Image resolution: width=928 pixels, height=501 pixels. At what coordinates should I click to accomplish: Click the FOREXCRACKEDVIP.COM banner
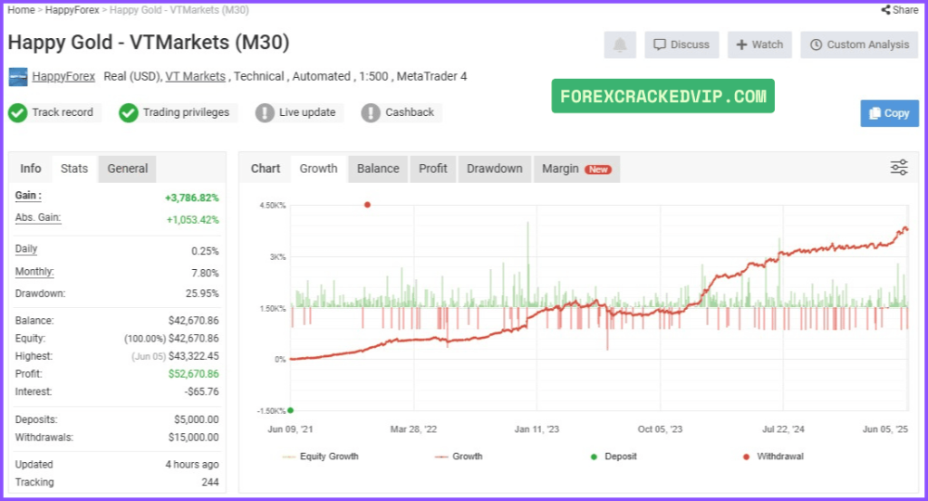[662, 96]
